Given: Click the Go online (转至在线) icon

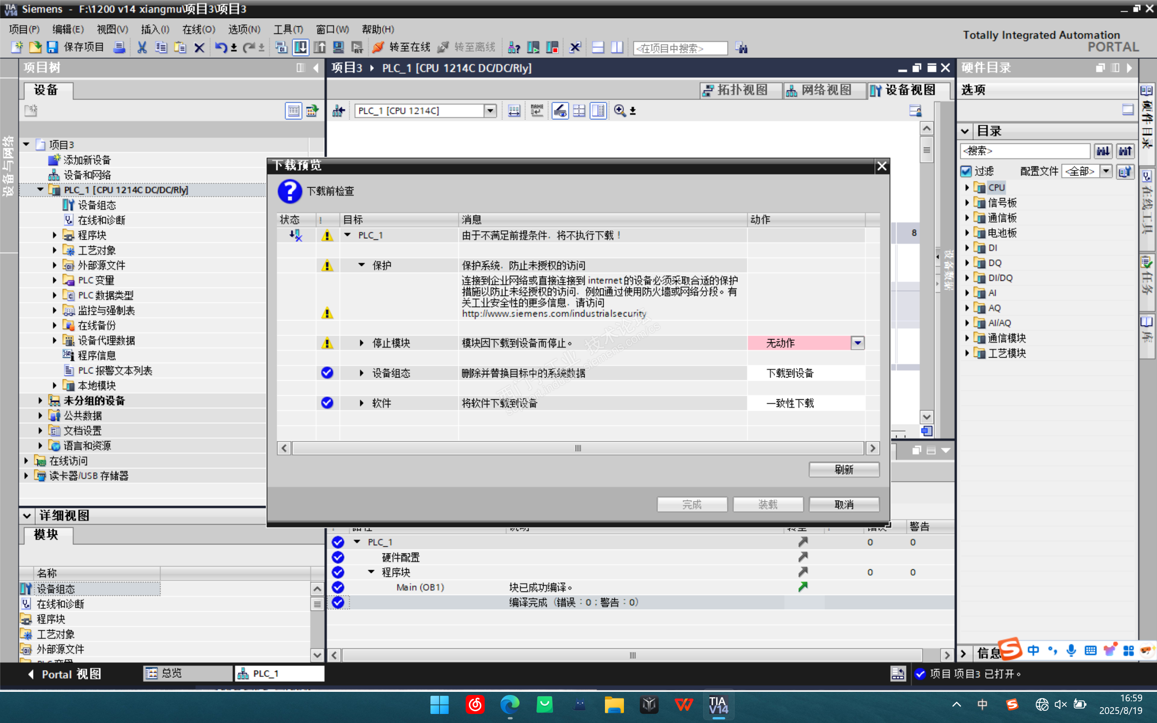Looking at the screenshot, I should click(378, 47).
